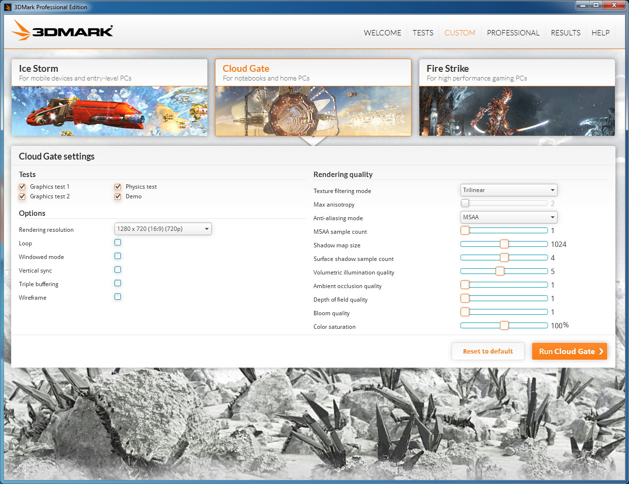Click the Color saturation slider handle
The width and height of the screenshot is (629, 484).
[504, 325]
